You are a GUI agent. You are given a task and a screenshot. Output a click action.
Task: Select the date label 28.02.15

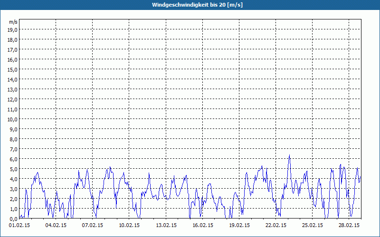pyautogui.click(x=349, y=226)
